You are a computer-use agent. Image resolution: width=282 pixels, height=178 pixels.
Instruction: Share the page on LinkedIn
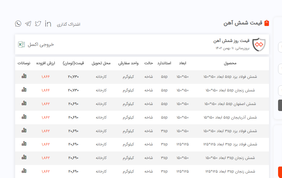coord(48,24)
